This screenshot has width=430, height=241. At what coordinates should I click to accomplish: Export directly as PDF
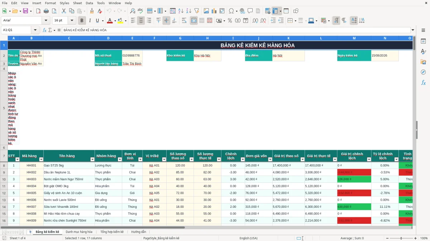click(38, 11)
